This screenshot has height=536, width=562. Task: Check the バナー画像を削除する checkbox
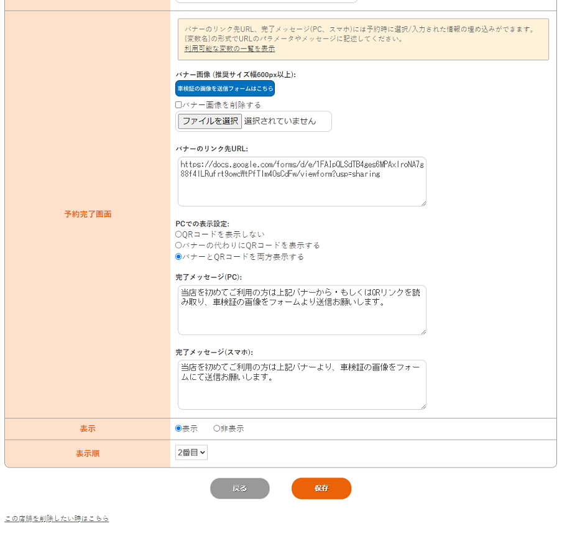[179, 105]
